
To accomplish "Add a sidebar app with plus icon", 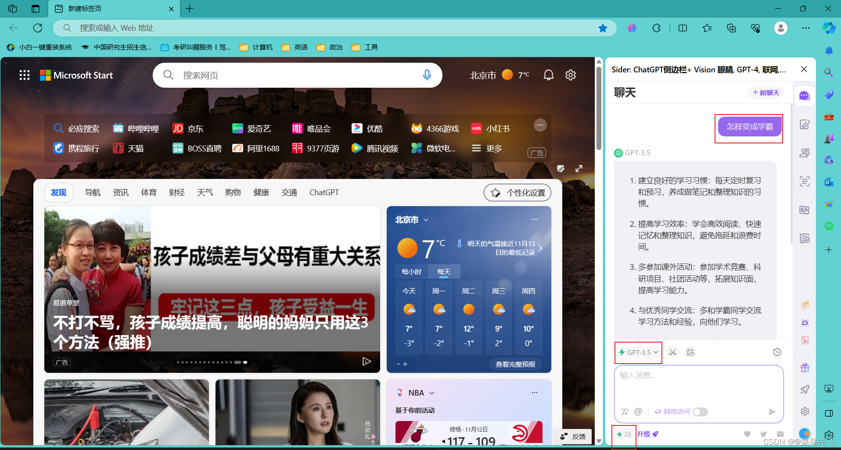I will coord(829,250).
